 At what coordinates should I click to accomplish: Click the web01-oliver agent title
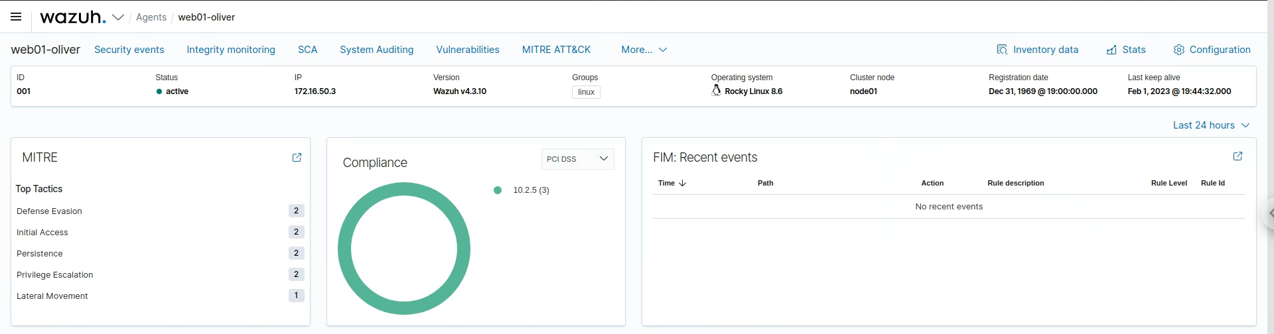coord(46,50)
